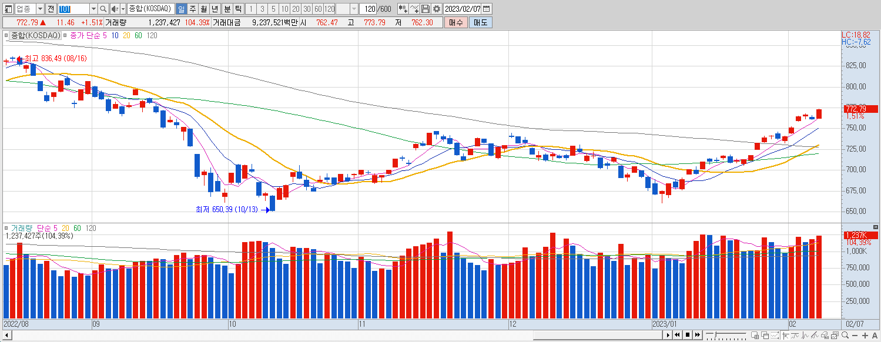Click the eraser with bars icon
The width and height of the screenshot is (881, 342).
click(x=825, y=336)
